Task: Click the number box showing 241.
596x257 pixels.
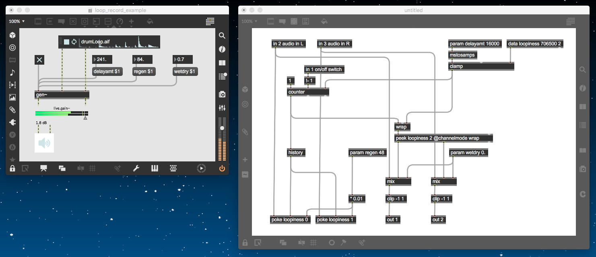Action: 102,59
